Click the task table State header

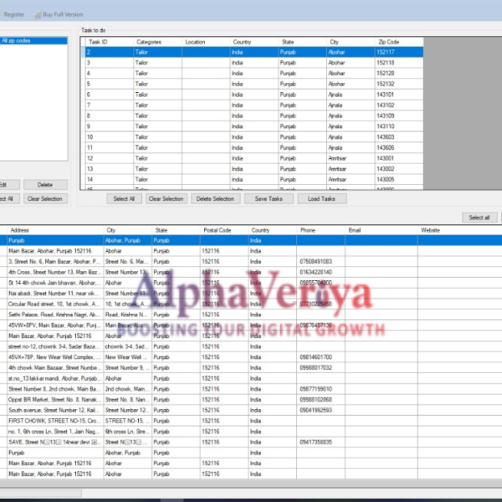coord(303,42)
